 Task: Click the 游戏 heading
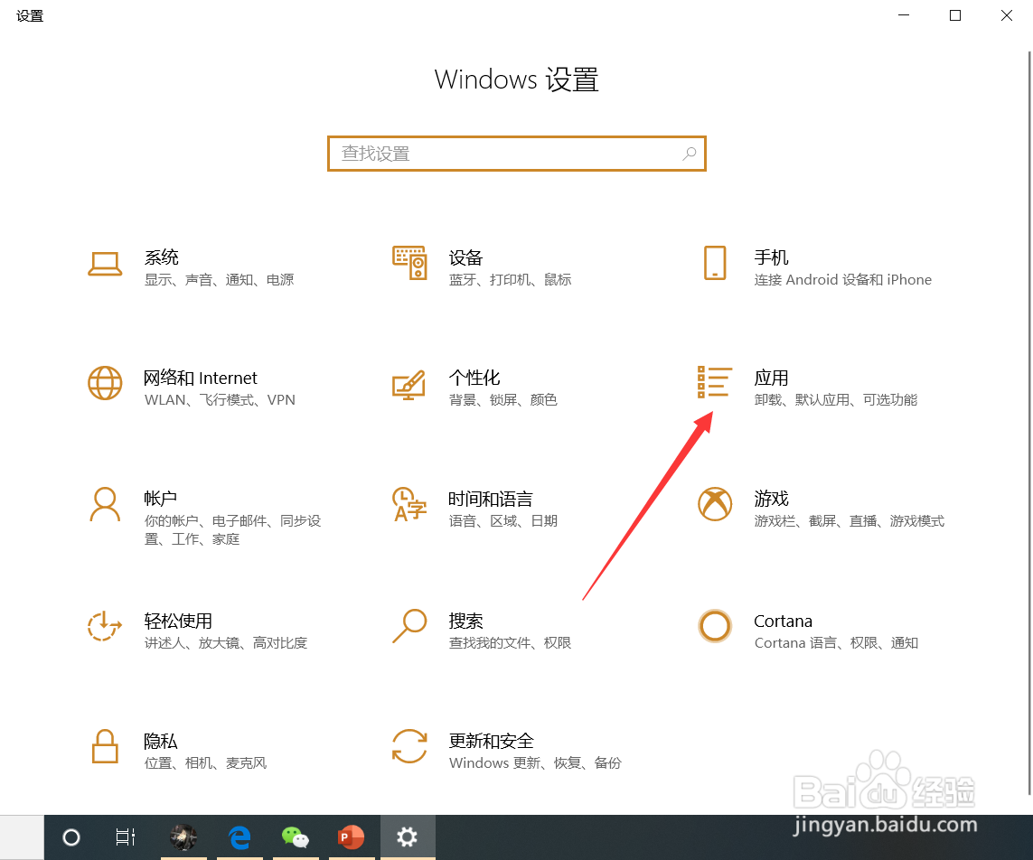[772, 499]
